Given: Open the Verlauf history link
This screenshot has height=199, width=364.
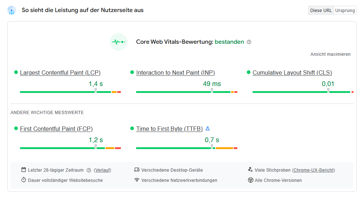Looking at the screenshot, I should click(x=102, y=170).
